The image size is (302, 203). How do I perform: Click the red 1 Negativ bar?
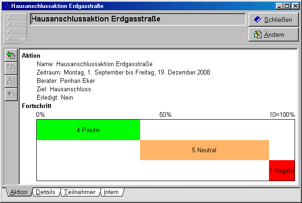click(282, 170)
